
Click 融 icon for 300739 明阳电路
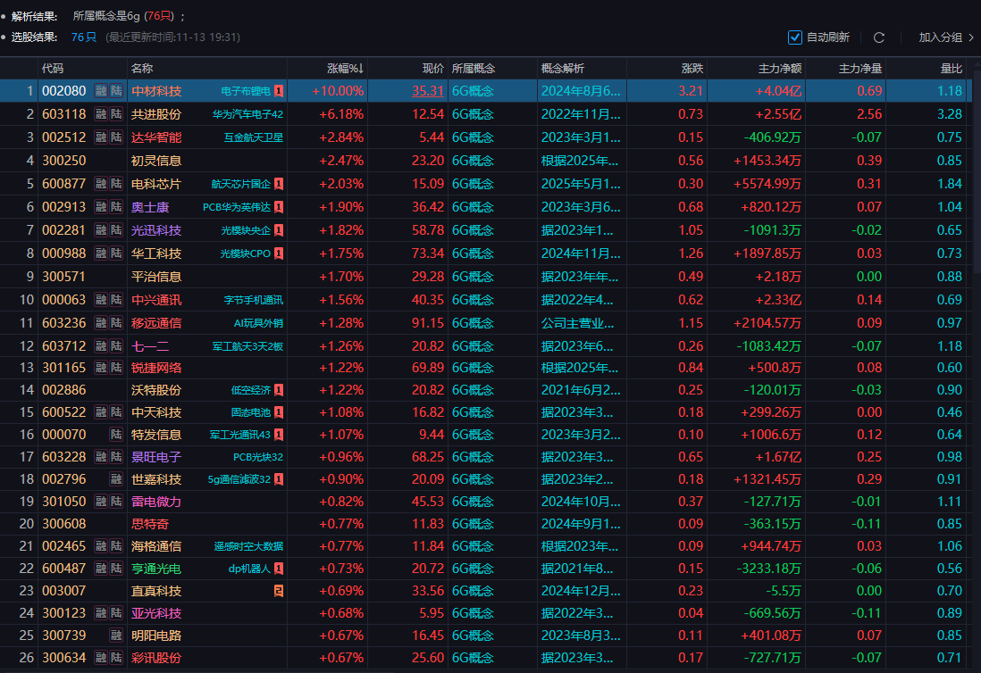116,636
